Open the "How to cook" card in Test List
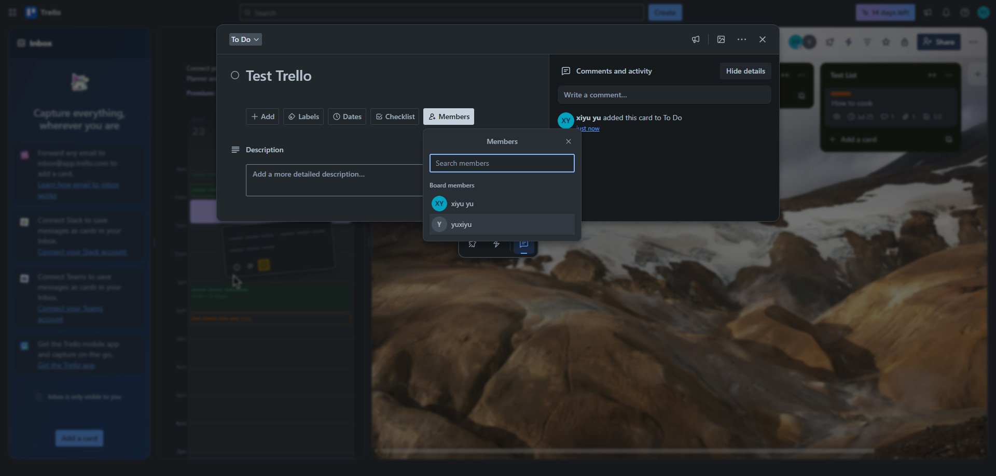Screen dimensions: 996x476 point(890,108)
